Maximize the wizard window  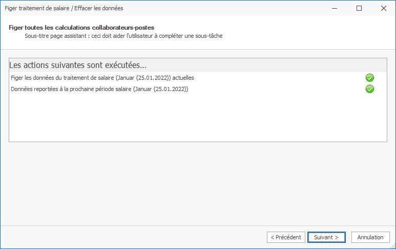(359, 8)
